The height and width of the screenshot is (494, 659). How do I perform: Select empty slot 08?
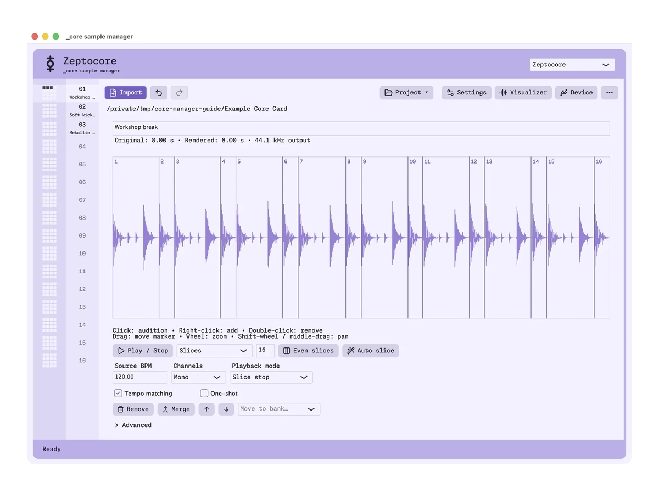pos(82,218)
